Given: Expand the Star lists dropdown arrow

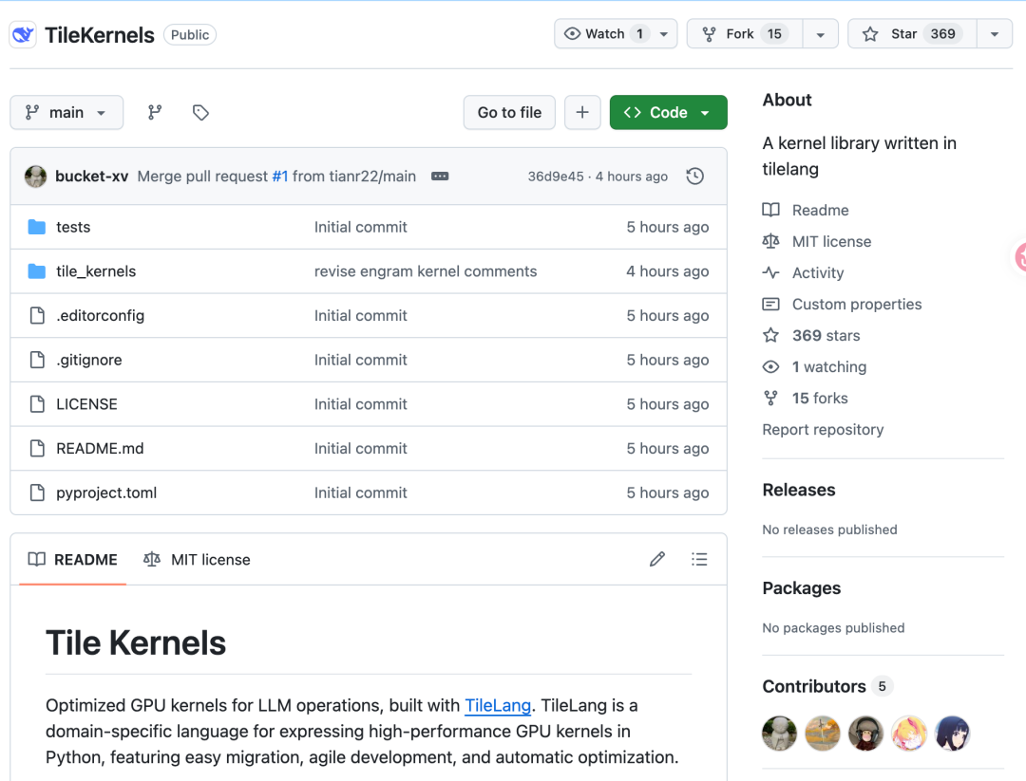Looking at the screenshot, I should tap(994, 34).
